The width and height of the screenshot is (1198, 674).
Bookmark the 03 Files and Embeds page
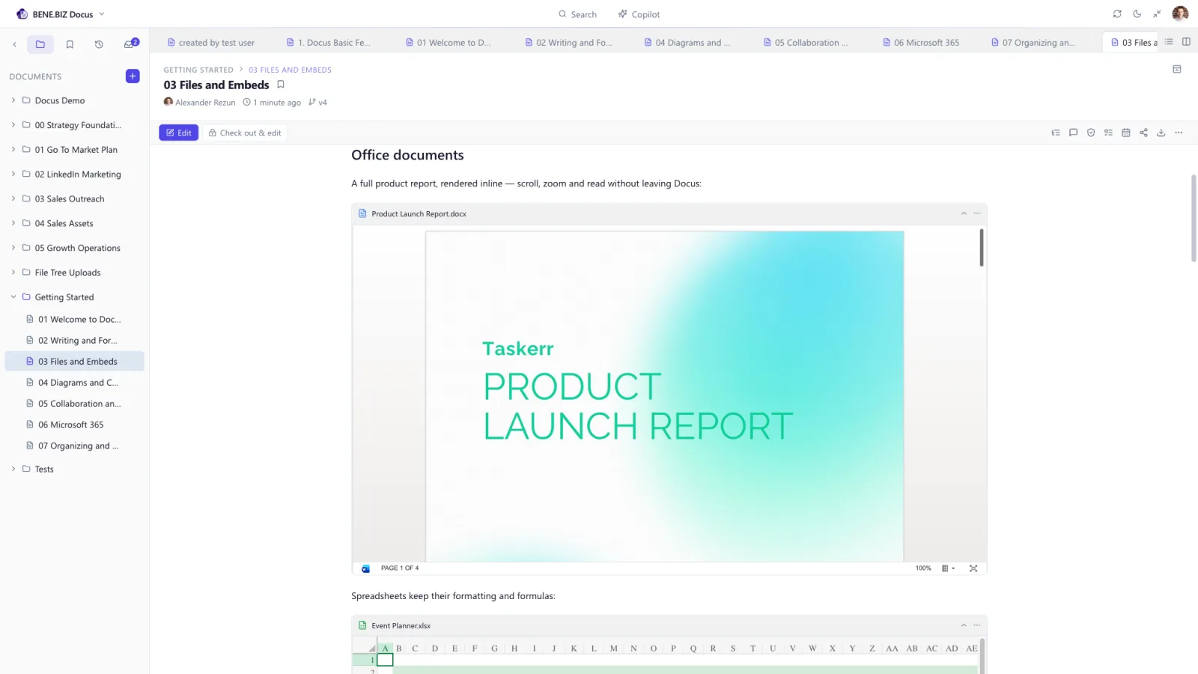click(x=281, y=85)
